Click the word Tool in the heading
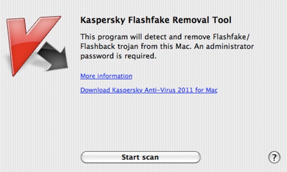The height and width of the screenshot is (172, 287). coord(222,20)
